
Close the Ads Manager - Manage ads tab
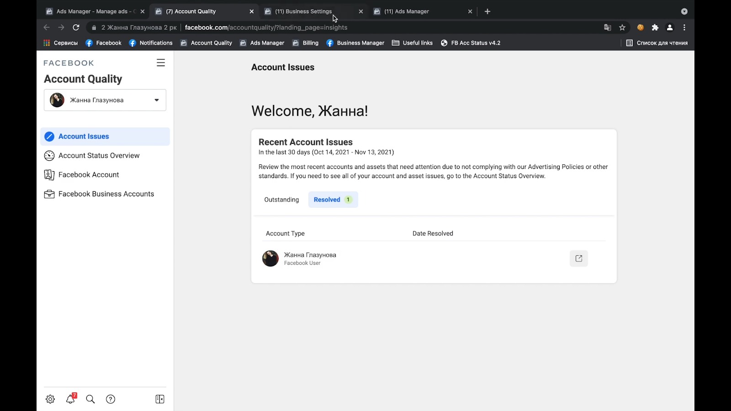[143, 11]
